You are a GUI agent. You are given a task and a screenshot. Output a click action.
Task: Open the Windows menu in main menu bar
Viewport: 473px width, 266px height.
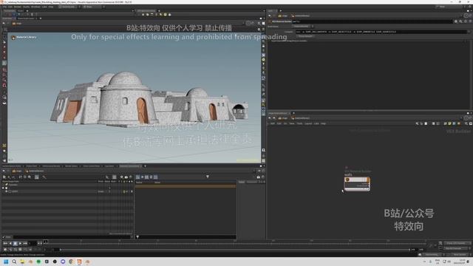point(35,7)
